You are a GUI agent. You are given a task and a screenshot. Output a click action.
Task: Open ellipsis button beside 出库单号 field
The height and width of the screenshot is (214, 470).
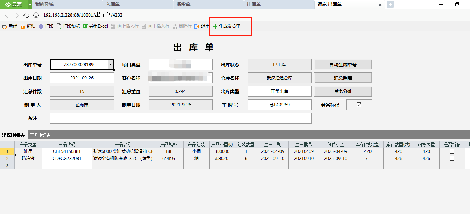pos(110,64)
